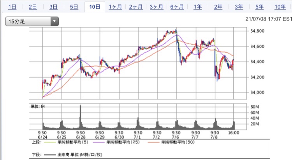Image resolution: width=292 pixels, height=160 pixels.
Task: Click the 7/8 date axis label
Action: tap(214, 137)
